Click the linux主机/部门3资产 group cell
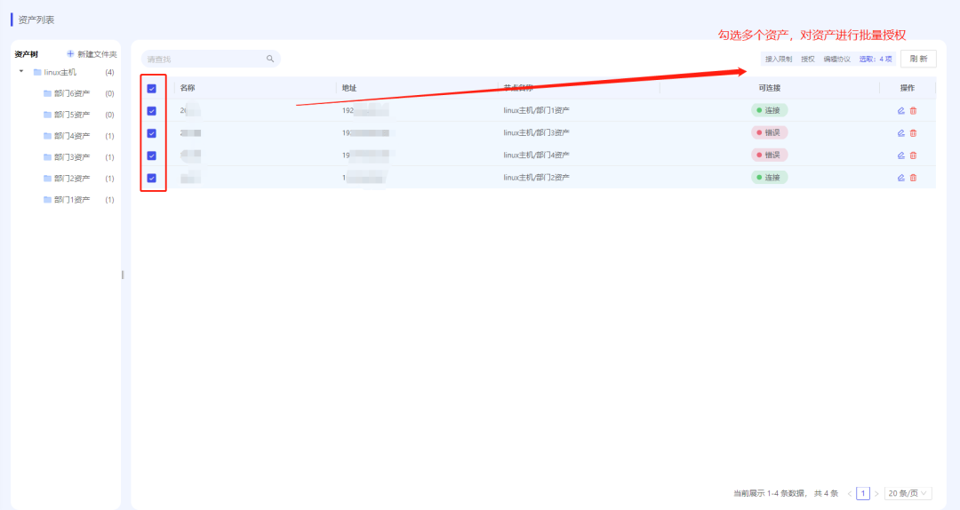960x510 pixels. pos(536,133)
